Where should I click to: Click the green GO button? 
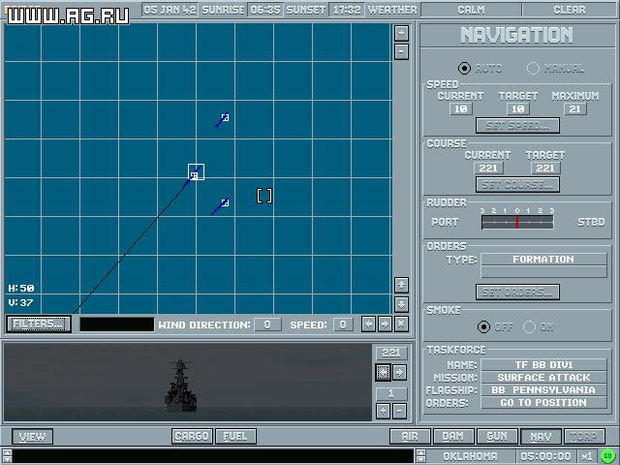pos(608,456)
